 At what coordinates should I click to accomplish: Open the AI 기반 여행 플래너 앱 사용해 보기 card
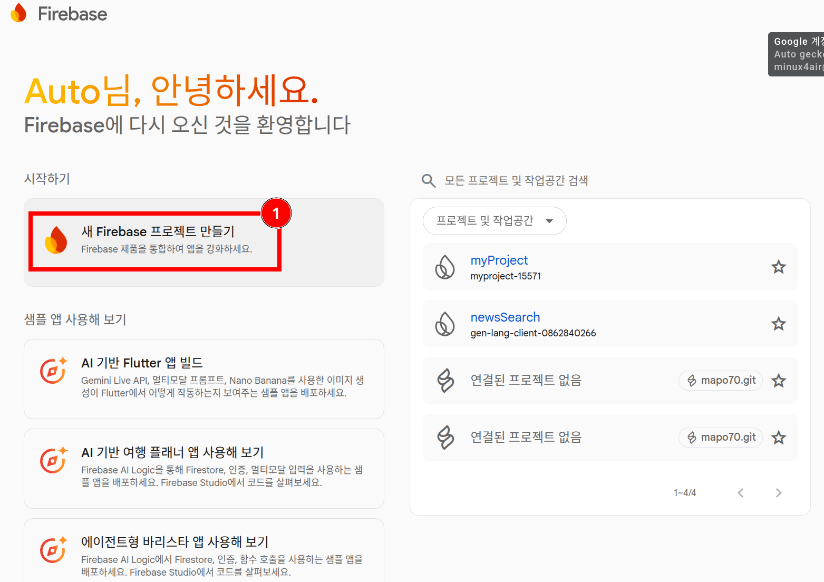tap(204, 469)
